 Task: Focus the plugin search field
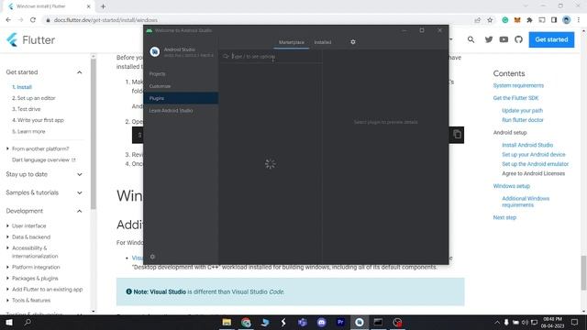(x=271, y=56)
